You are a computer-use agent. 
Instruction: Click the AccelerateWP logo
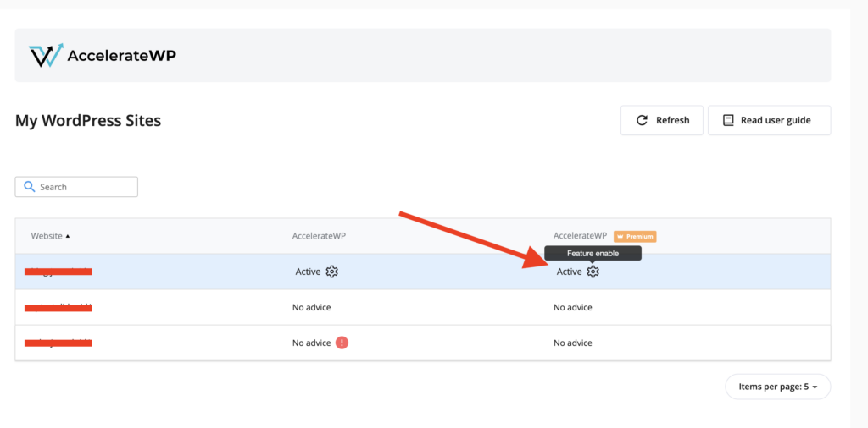point(103,55)
